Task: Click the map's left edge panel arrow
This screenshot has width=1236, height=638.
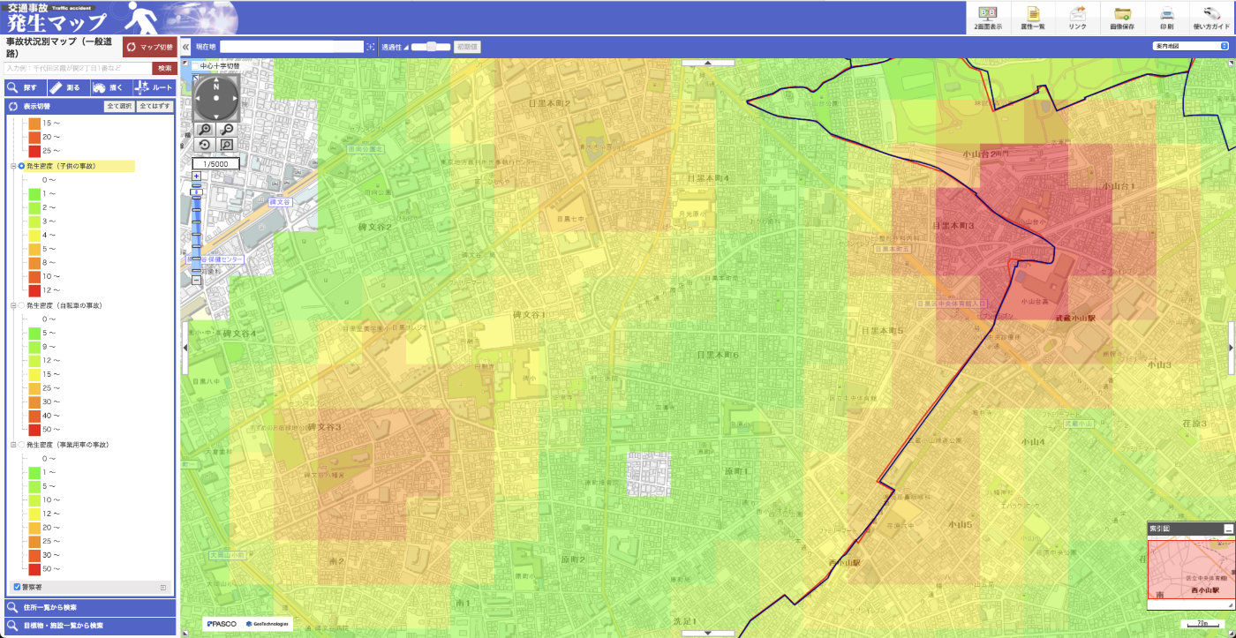Action: (x=185, y=347)
